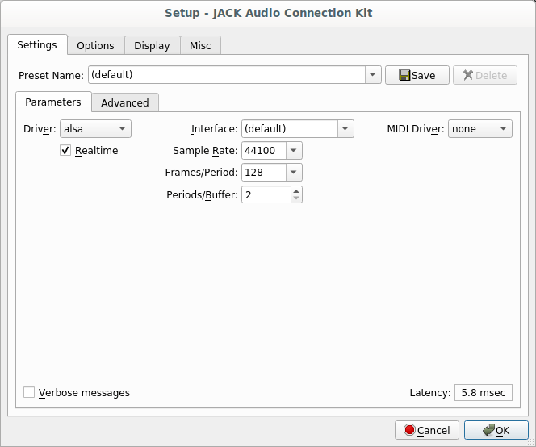Enable Verbose messages checkbox

pyautogui.click(x=30, y=393)
